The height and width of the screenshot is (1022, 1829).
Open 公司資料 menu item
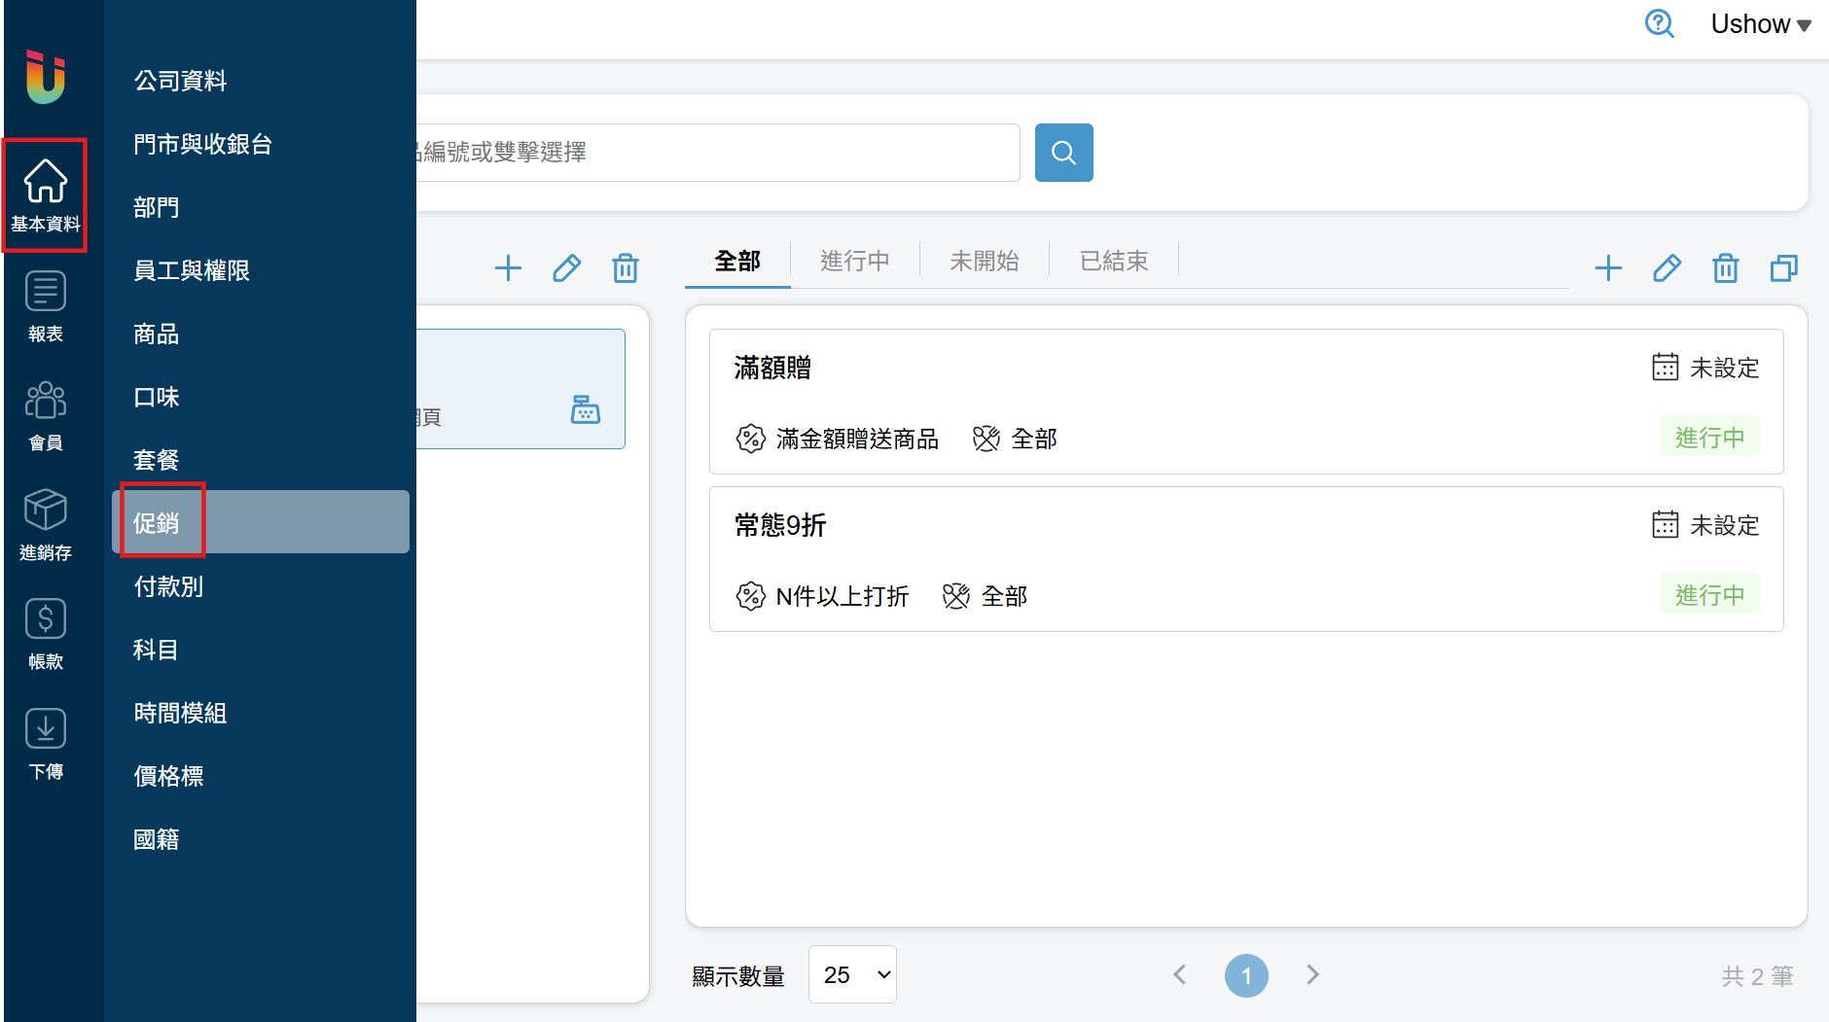pyautogui.click(x=261, y=80)
